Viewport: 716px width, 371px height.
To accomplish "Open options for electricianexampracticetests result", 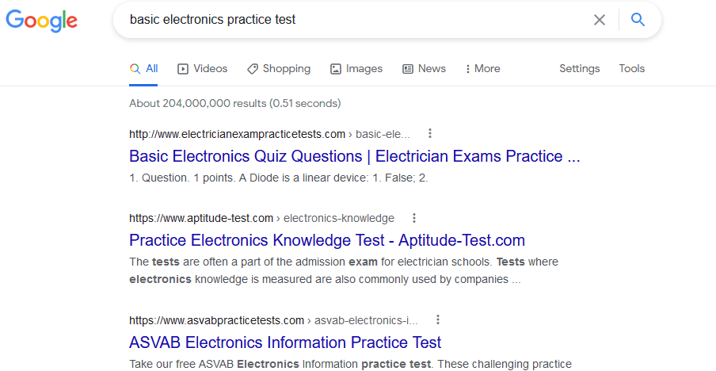I will (430, 134).
